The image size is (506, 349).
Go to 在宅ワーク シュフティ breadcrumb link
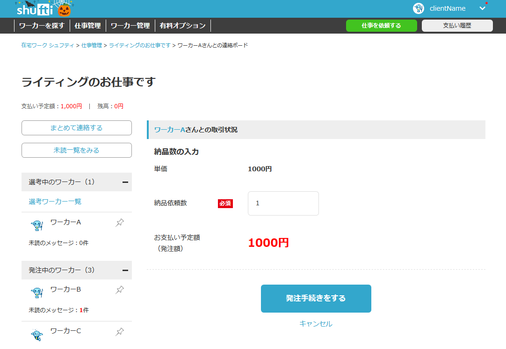(48, 45)
